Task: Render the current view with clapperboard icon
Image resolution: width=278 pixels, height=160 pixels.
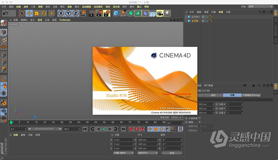Action: (x=92, y=13)
